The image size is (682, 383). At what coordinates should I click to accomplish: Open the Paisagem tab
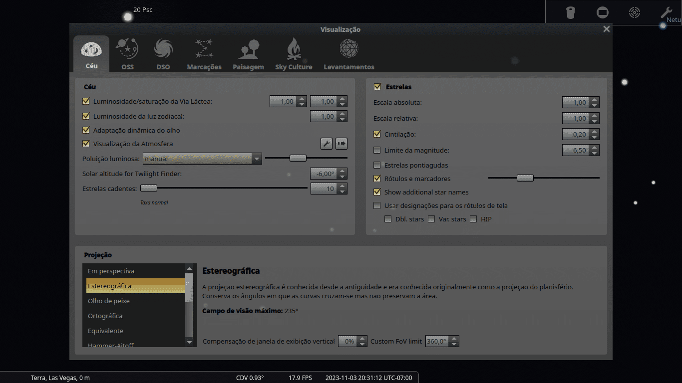pos(248,54)
